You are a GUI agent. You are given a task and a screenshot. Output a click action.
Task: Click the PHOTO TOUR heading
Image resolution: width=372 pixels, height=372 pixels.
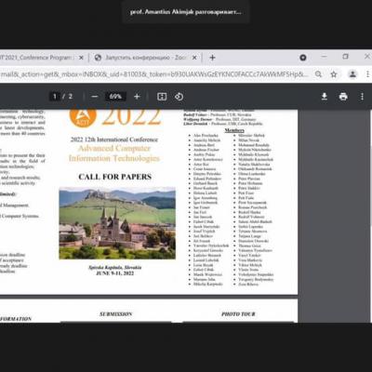(238, 314)
